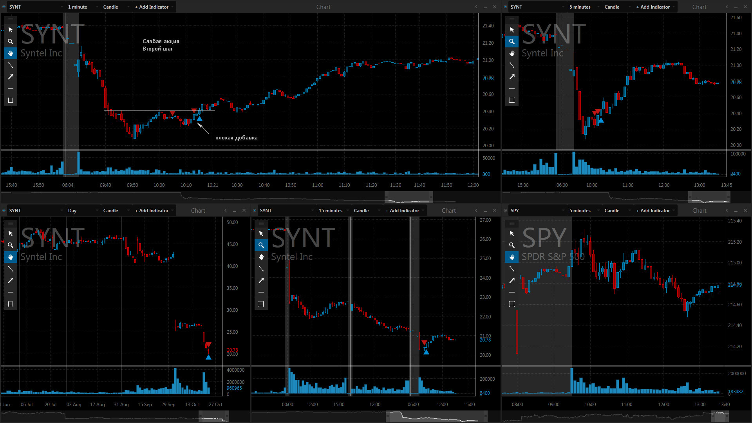
Task: Add Indicator to SPY chart
Action: 655,210
